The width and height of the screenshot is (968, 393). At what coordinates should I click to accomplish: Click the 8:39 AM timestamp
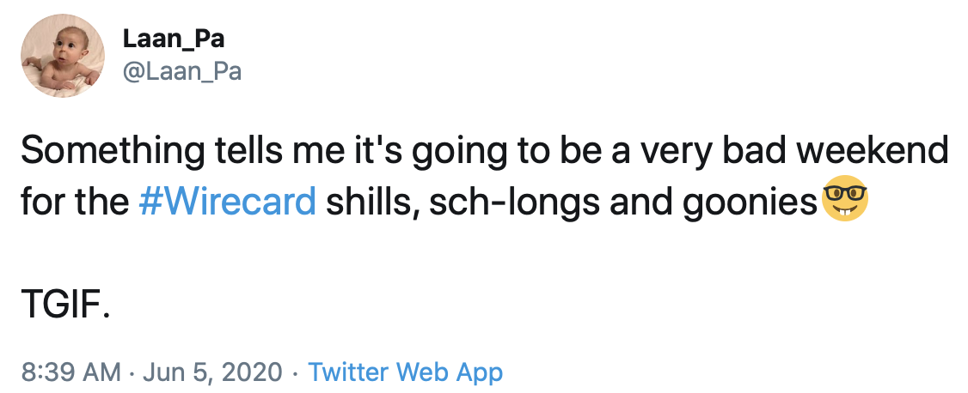(x=70, y=372)
